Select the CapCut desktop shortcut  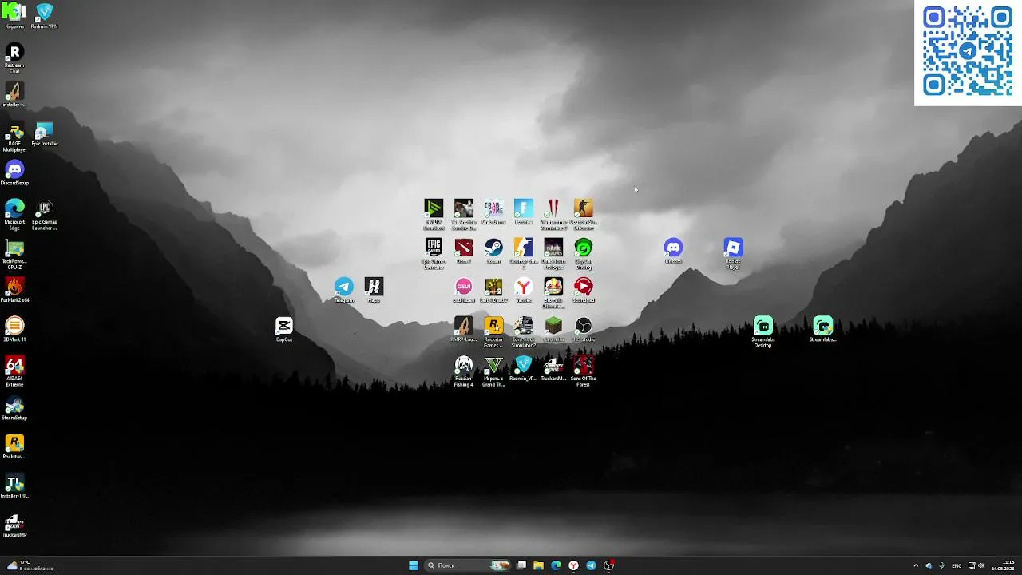(x=284, y=329)
